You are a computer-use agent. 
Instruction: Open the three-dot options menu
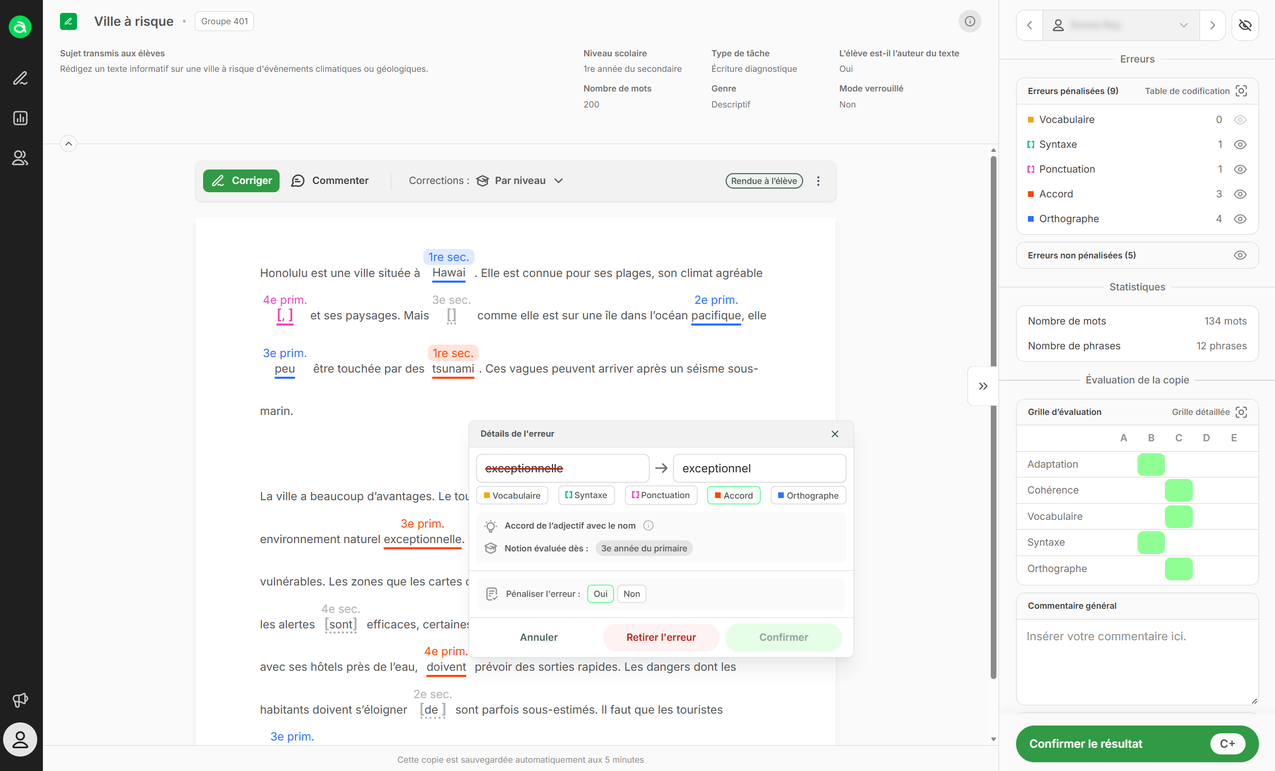pos(818,180)
